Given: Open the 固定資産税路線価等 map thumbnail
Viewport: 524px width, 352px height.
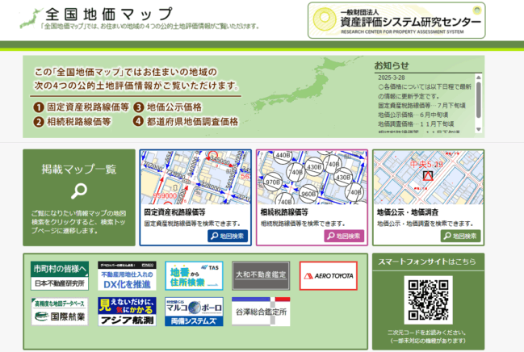Looking at the screenshot, I should tap(195, 177).
